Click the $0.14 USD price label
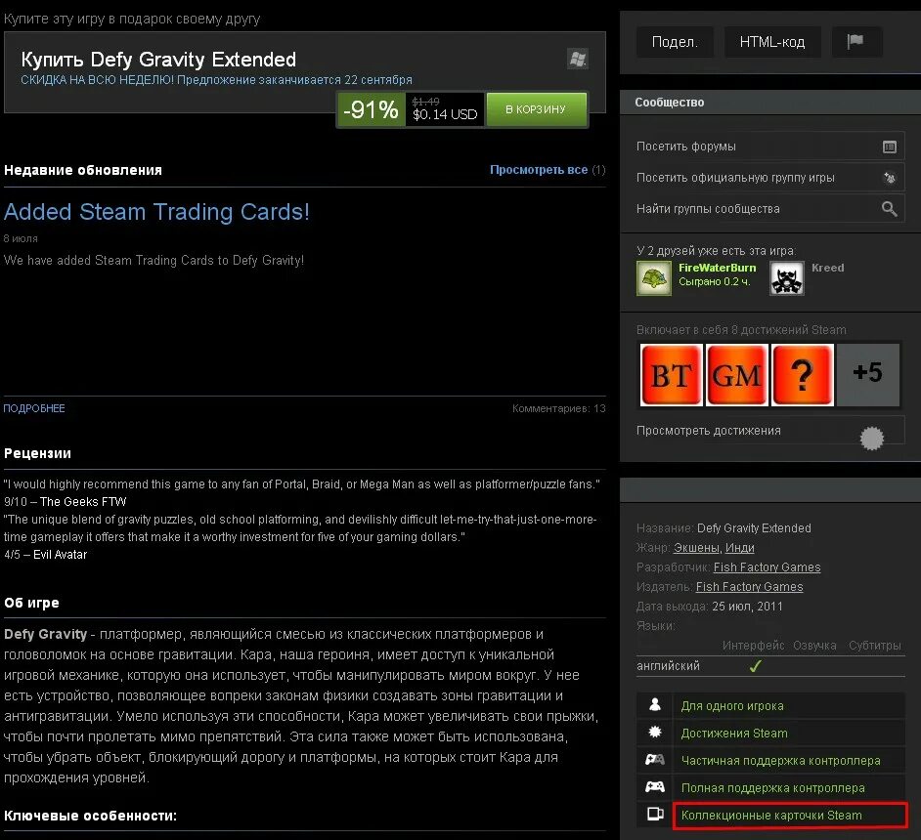 click(x=445, y=114)
